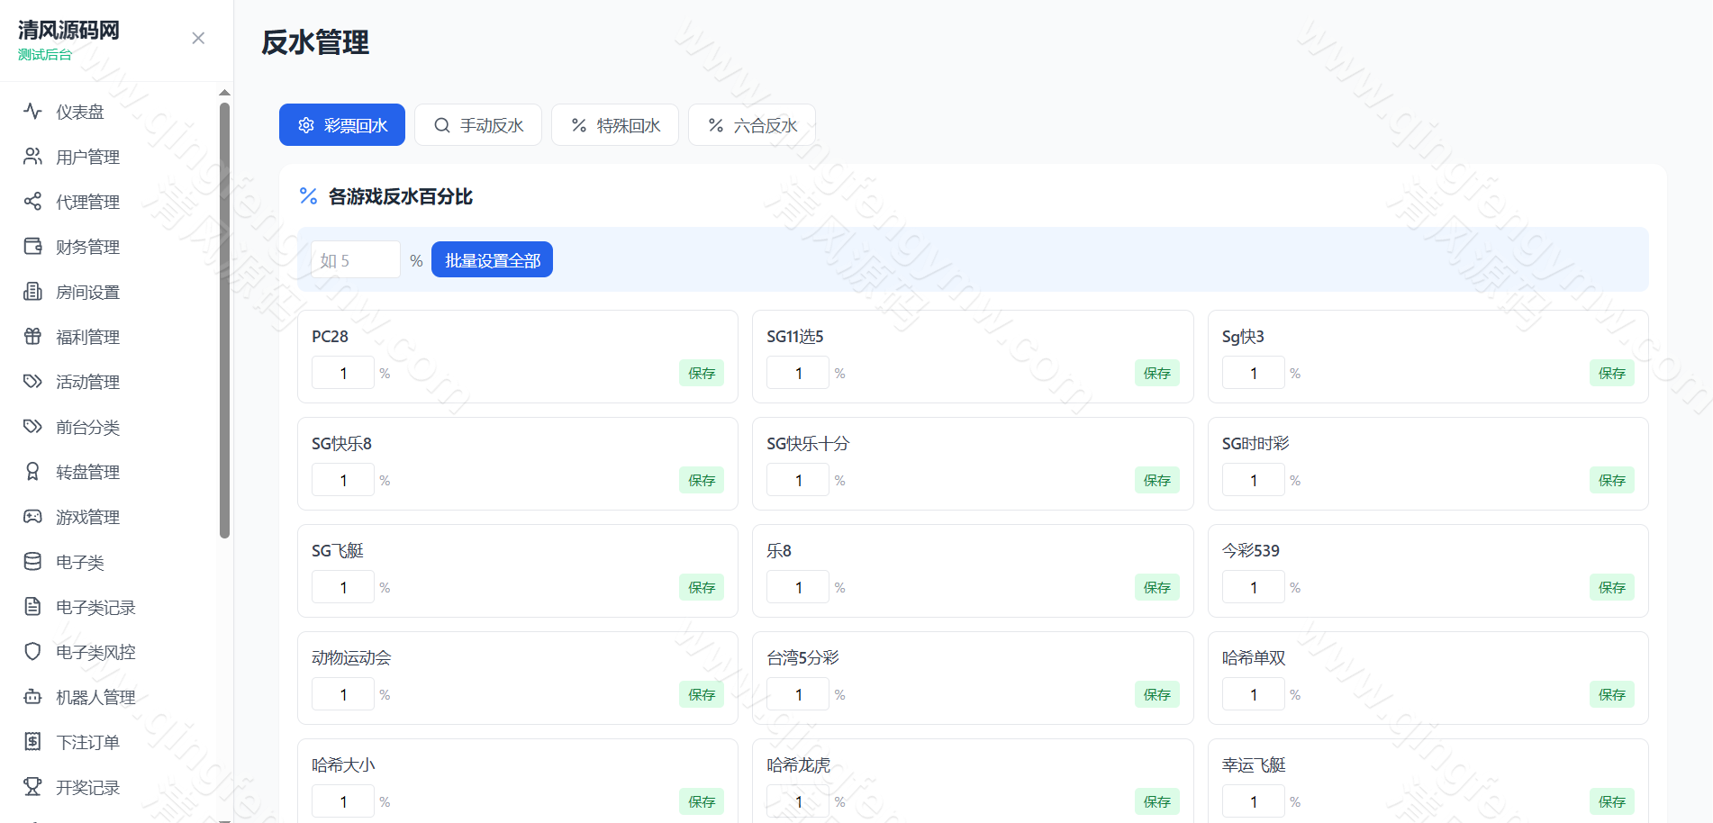Click the 机器人管理 robot icon
The height and width of the screenshot is (823, 1713).
coord(32,696)
